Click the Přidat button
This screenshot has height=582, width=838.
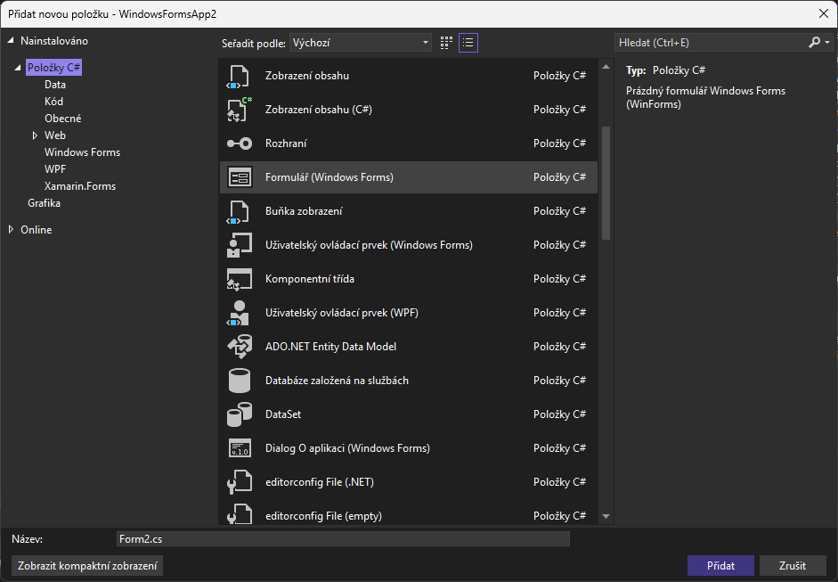click(x=720, y=566)
